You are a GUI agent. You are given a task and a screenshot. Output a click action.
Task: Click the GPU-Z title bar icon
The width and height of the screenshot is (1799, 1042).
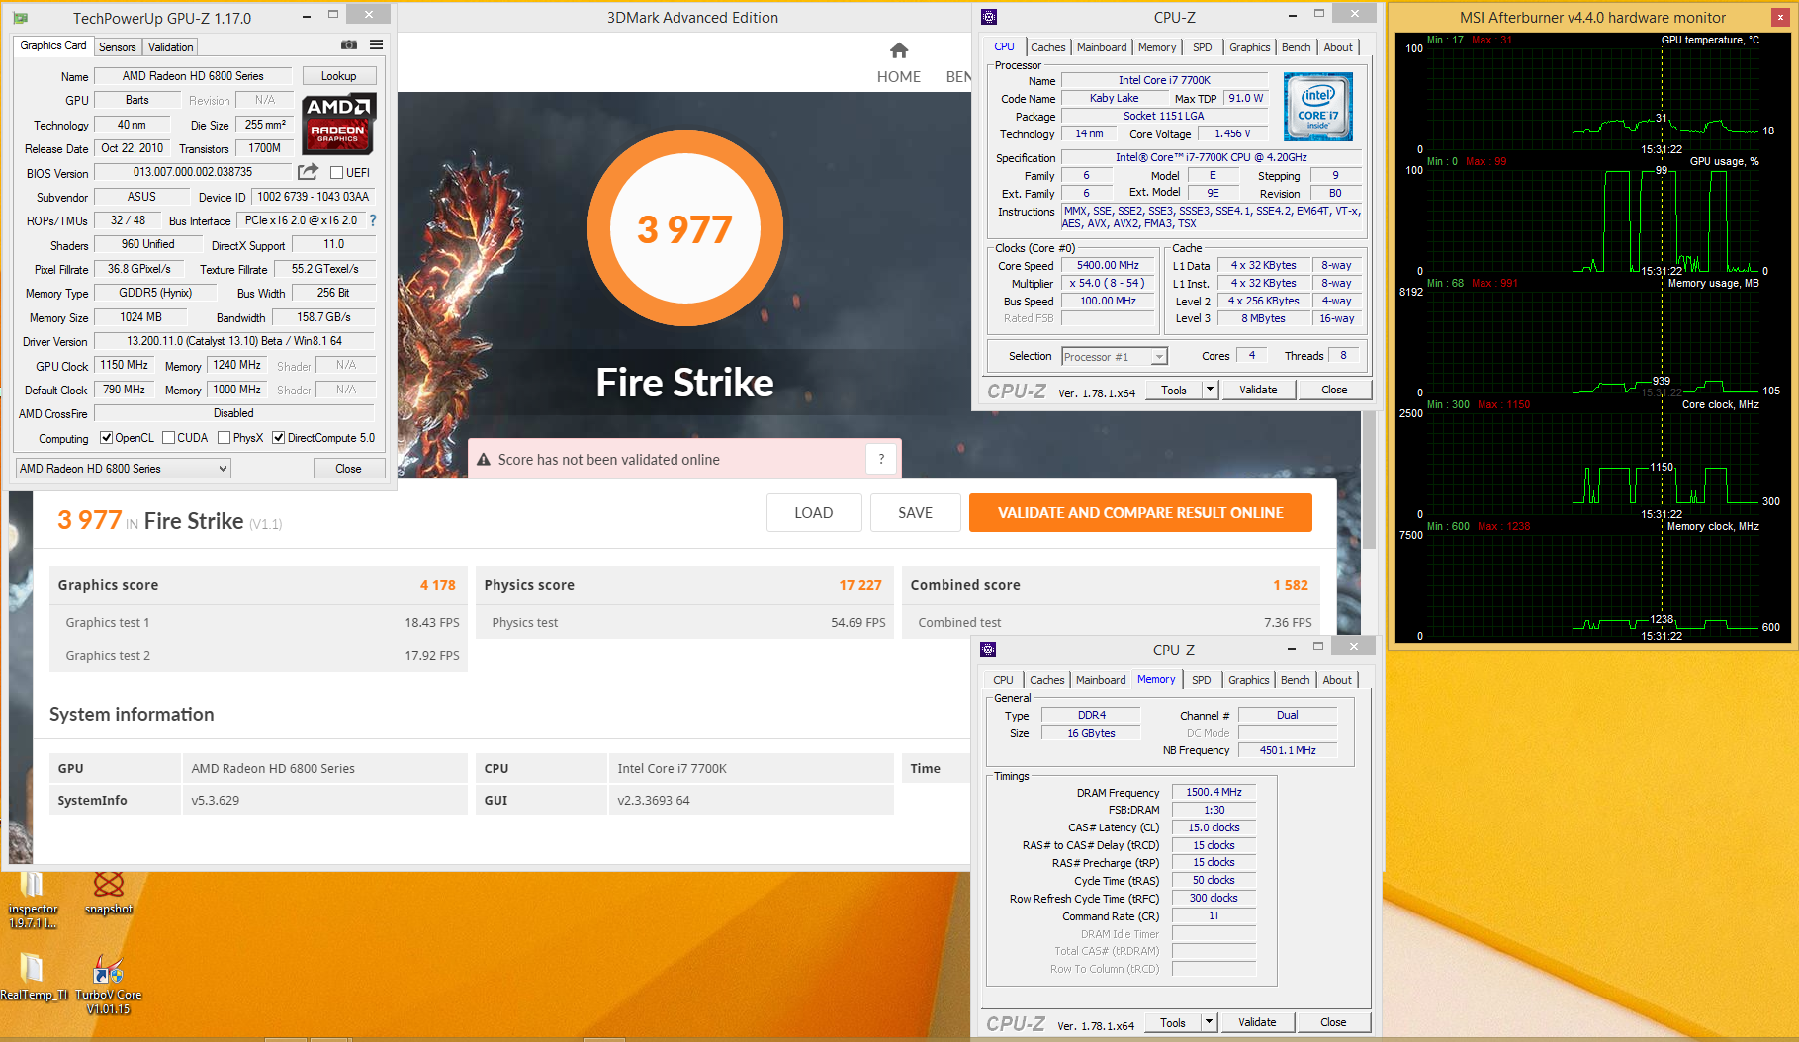click(20, 18)
